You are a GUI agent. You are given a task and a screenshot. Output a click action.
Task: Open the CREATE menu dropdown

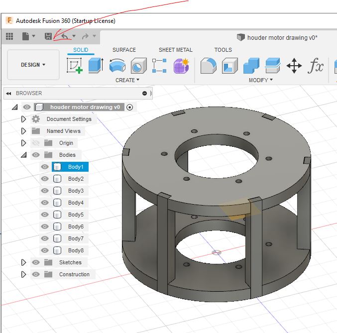(127, 80)
